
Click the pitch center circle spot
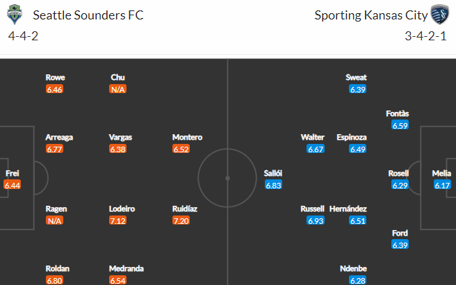pyautogui.click(x=227, y=178)
